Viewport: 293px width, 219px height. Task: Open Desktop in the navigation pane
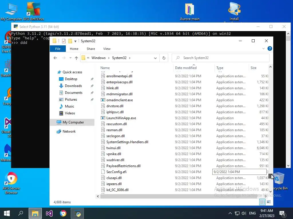(x=71, y=79)
